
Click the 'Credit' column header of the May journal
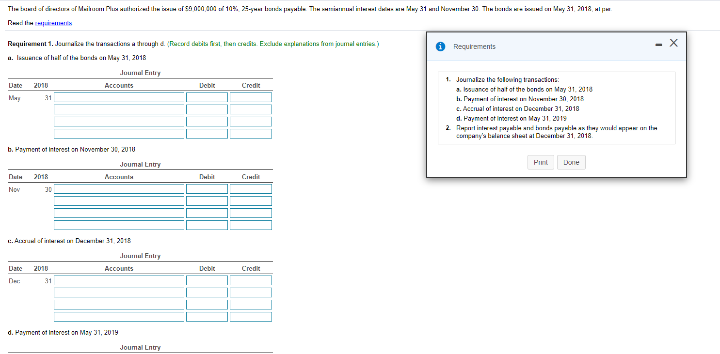click(251, 85)
